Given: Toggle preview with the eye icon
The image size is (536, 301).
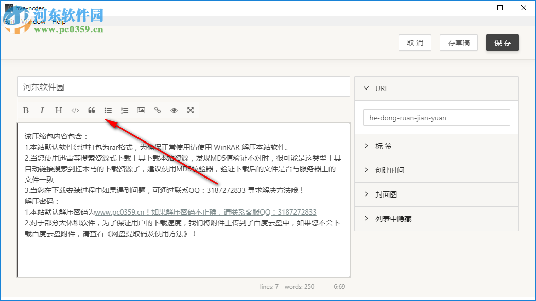Looking at the screenshot, I should tap(174, 110).
